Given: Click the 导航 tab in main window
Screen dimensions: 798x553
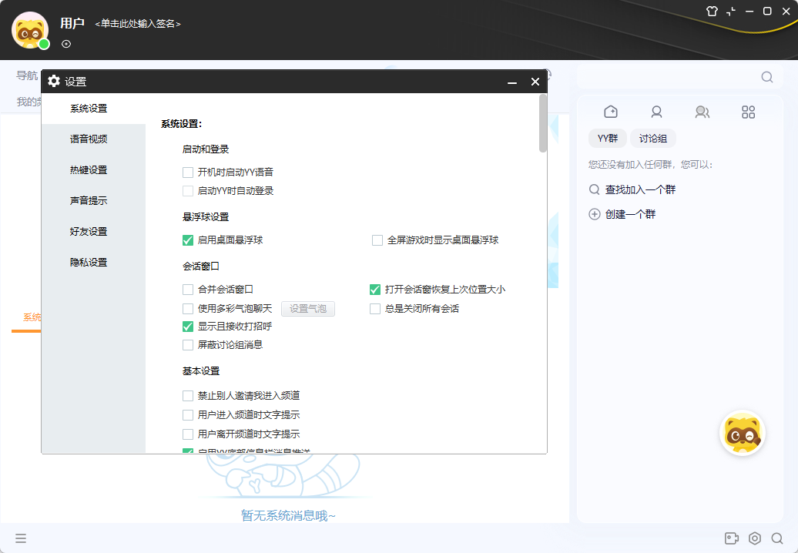Looking at the screenshot, I should click(27, 75).
